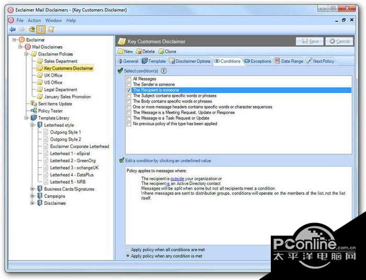Viewport: 366px width, 280px height.
Task: Enable Subject contains specific words condition
Action: [129, 96]
